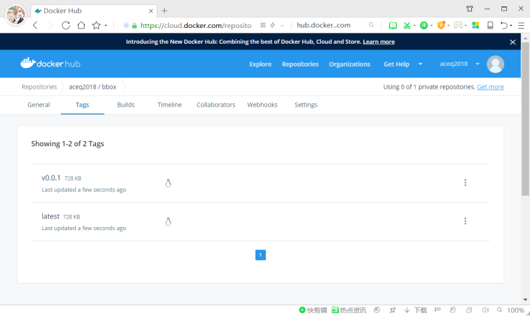
Task: Close the Docker Hub browser tab
Action: click(151, 11)
